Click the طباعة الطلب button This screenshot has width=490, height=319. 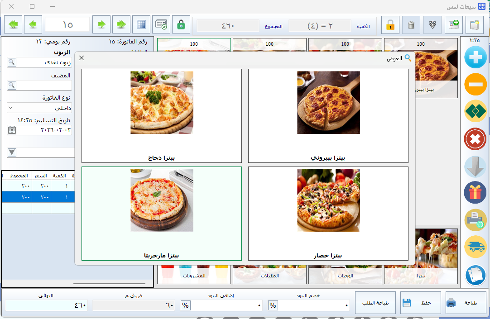pyautogui.click(x=375, y=303)
